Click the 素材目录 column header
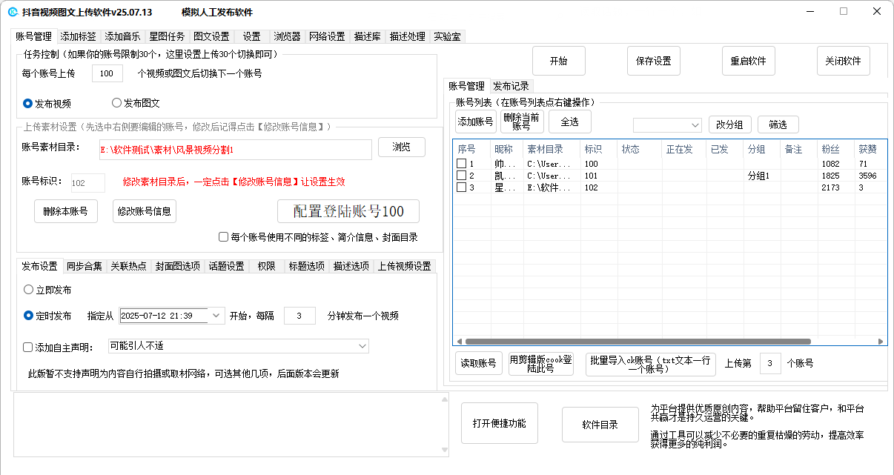Screen dimensions: 894x475 552,149
